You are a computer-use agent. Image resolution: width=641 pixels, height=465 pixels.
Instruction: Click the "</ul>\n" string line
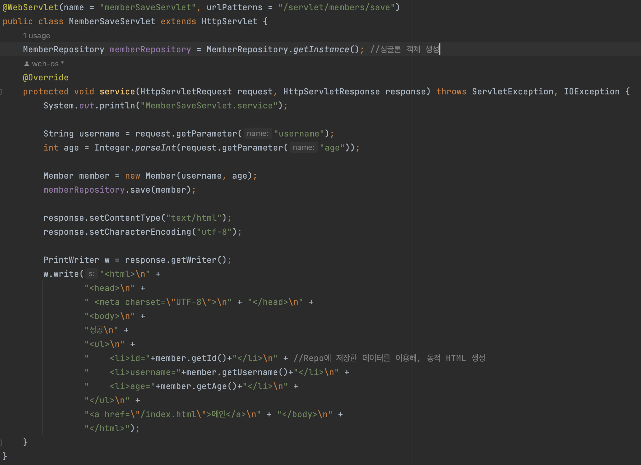click(107, 400)
